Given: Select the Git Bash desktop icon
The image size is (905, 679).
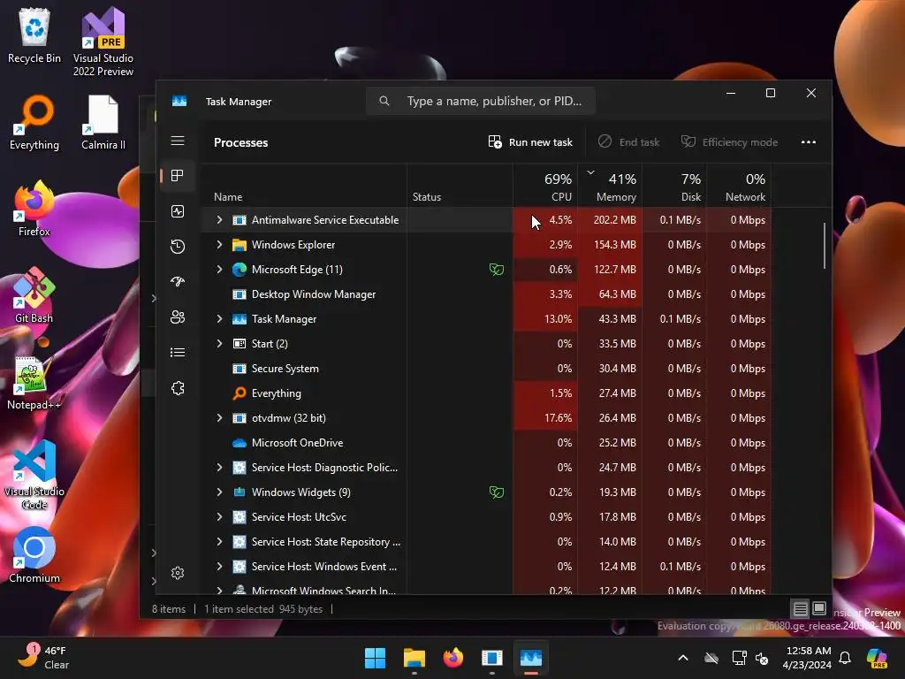Looking at the screenshot, I should pos(34,295).
